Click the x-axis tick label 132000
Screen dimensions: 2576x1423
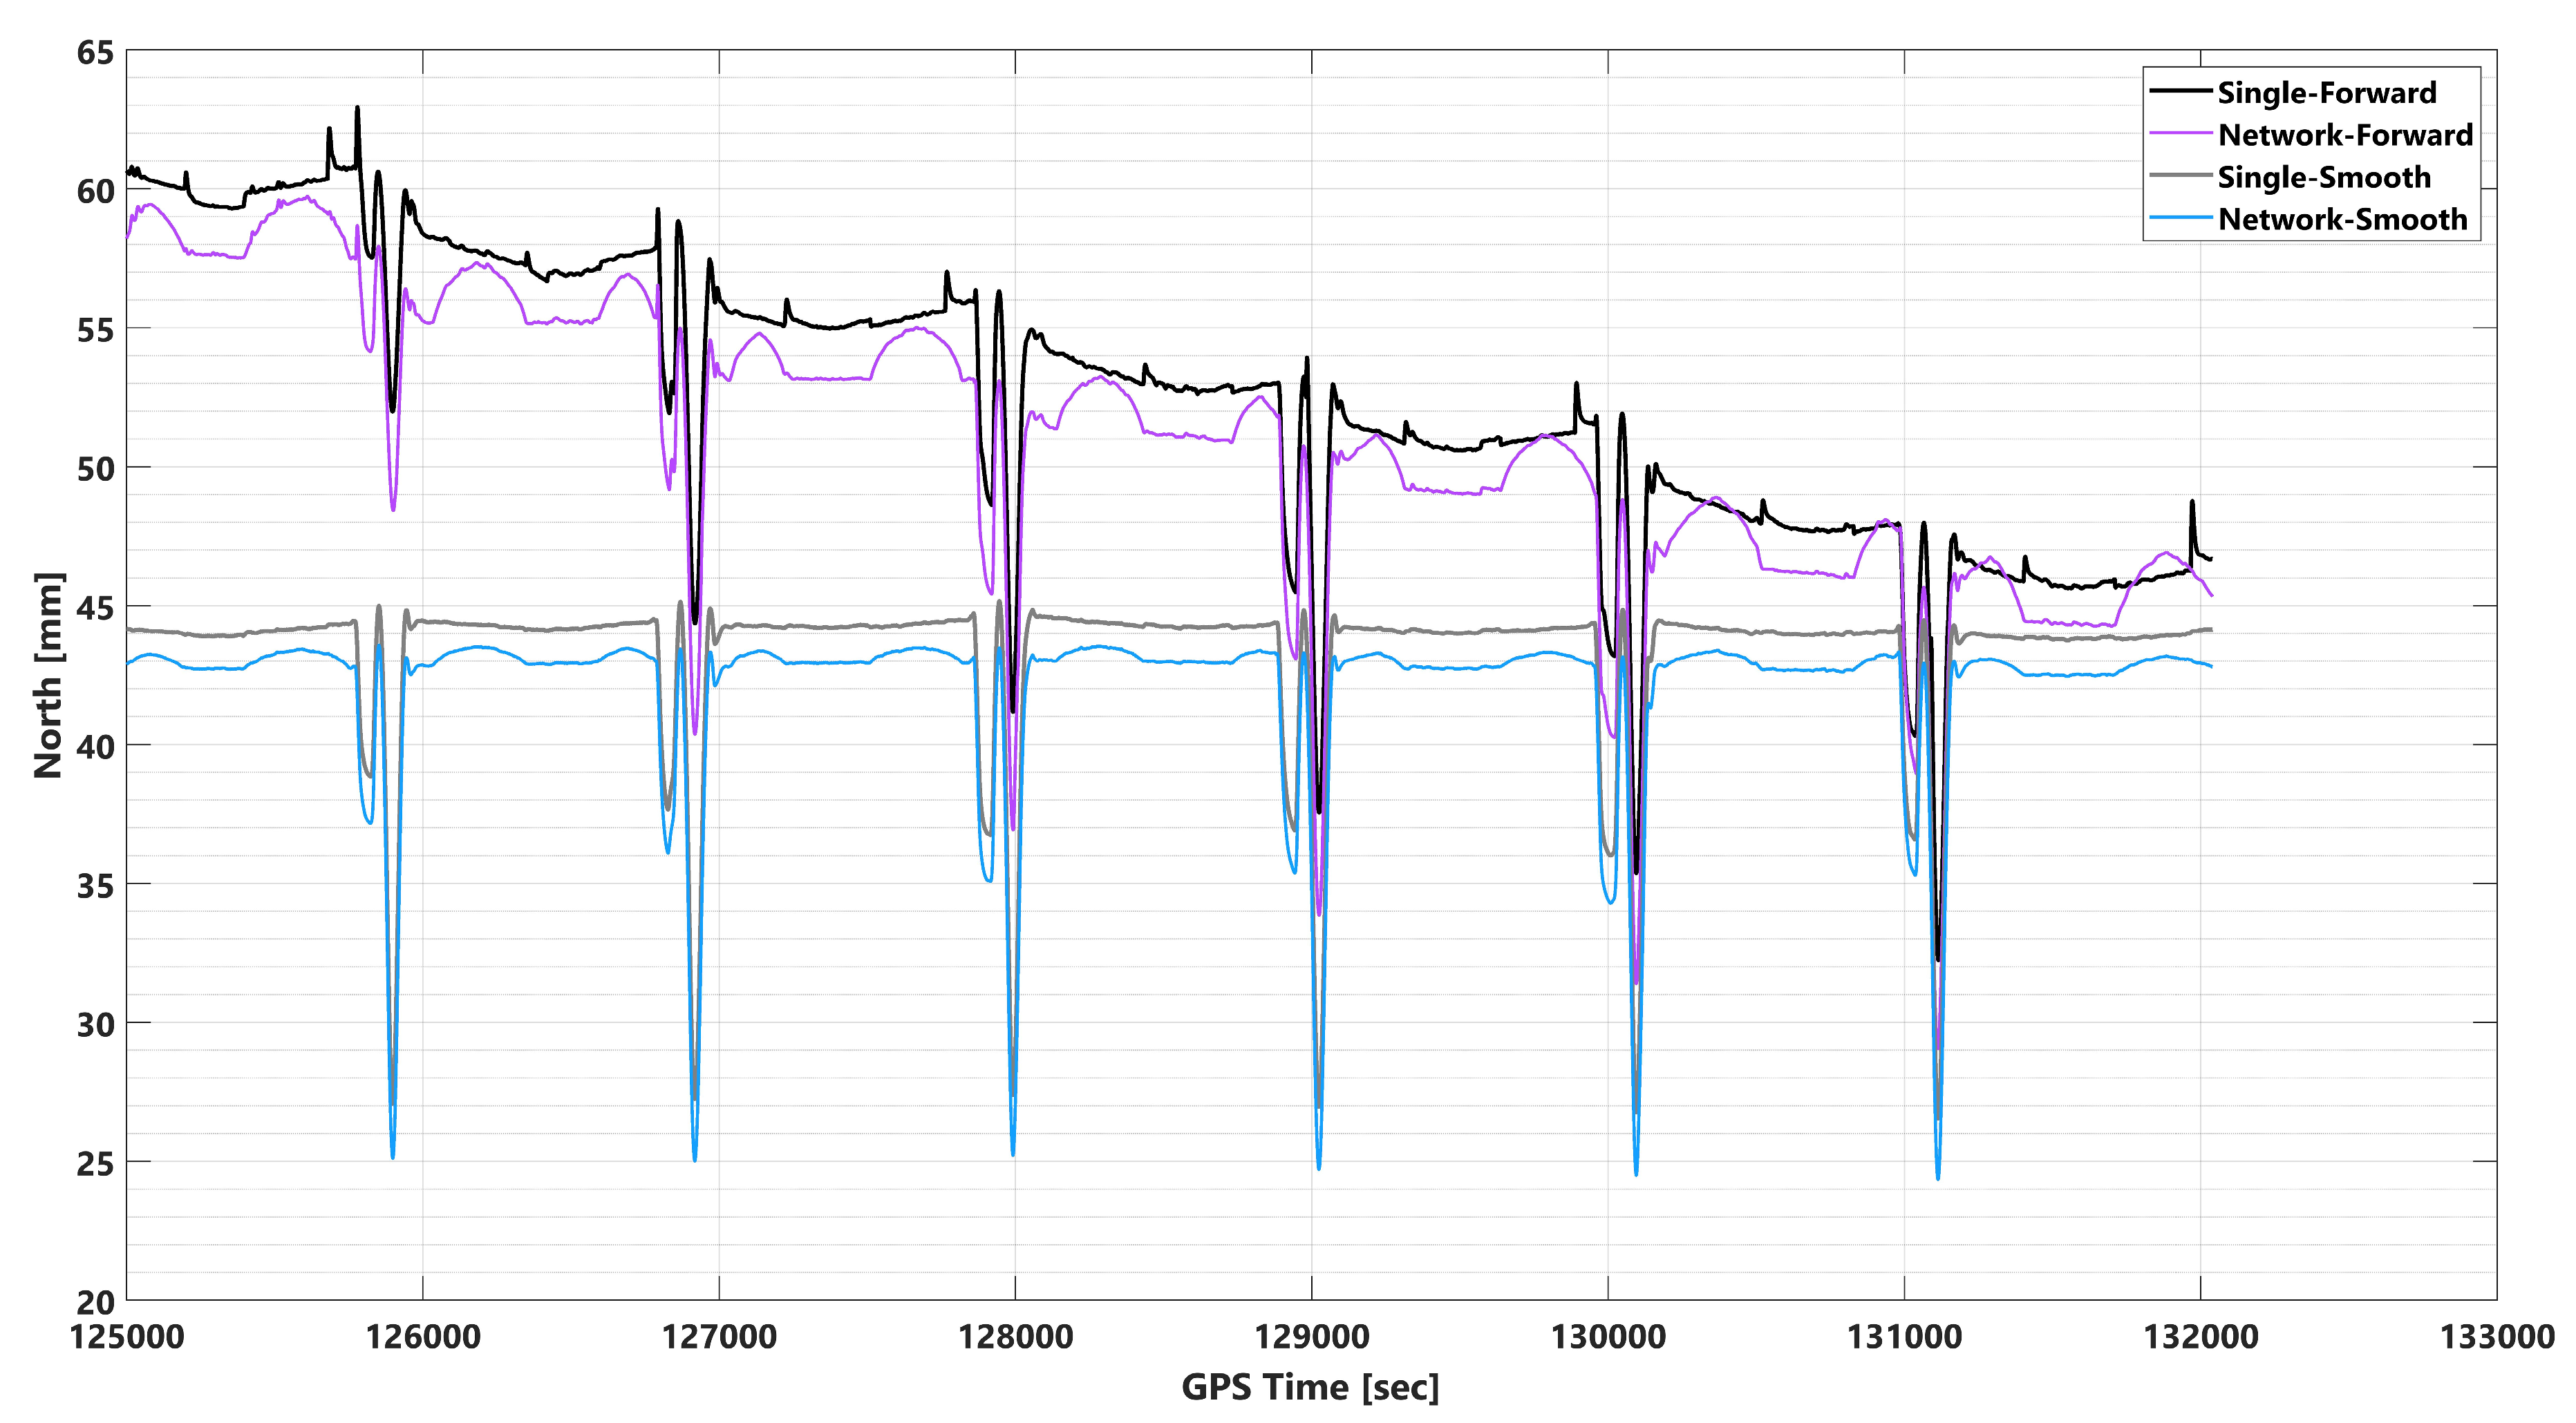[x=2200, y=1336]
